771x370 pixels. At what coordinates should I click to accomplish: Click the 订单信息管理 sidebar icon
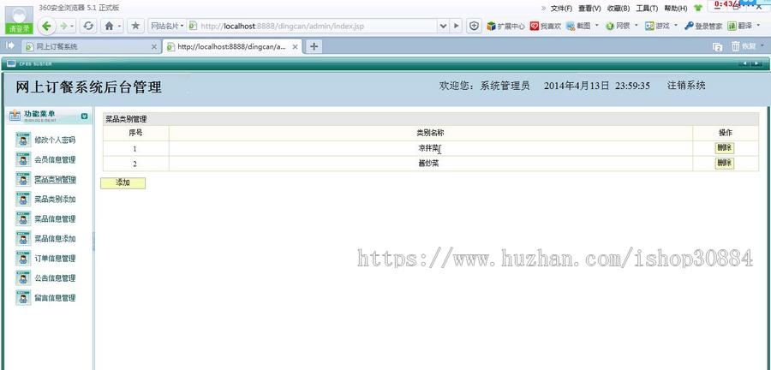click(23, 258)
